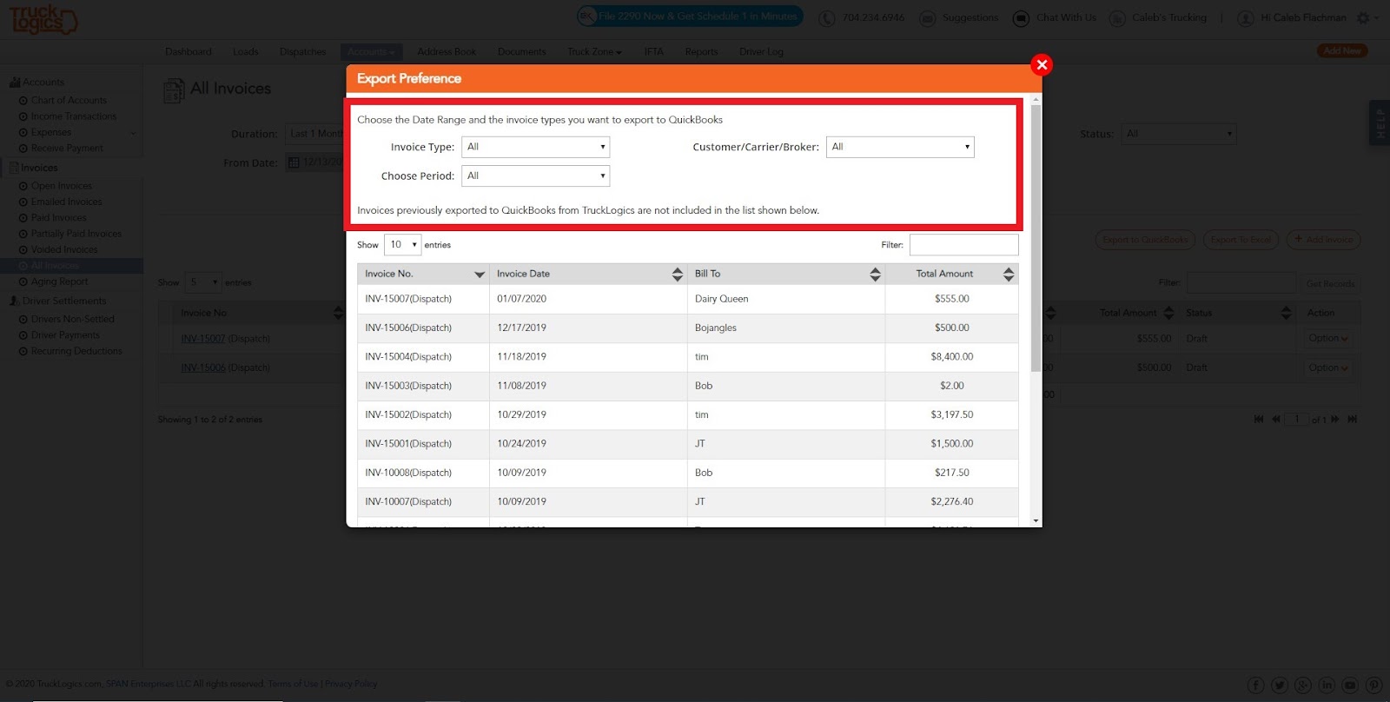Click the TruckLogics logo
The width and height of the screenshot is (1390, 702).
coord(43,19)
